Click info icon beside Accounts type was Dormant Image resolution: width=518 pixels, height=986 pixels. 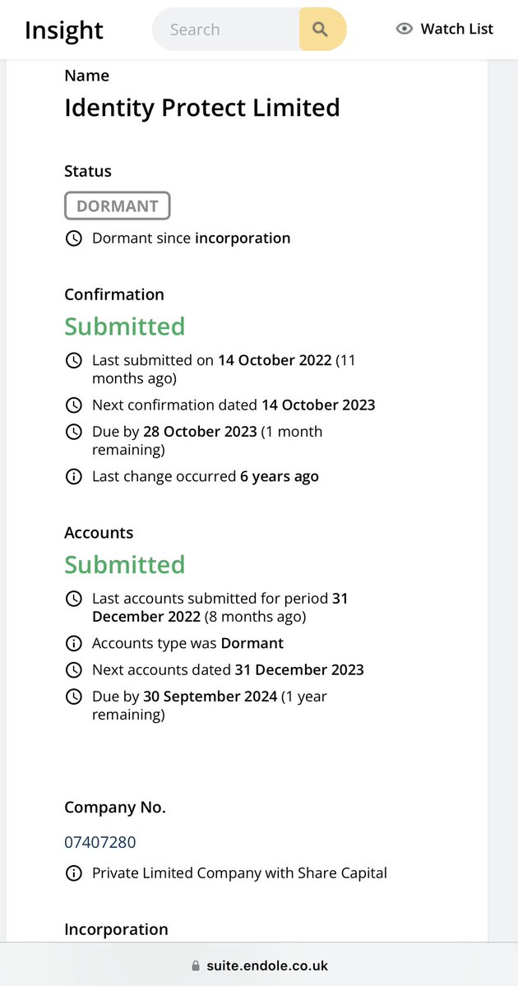pos(73,643)
